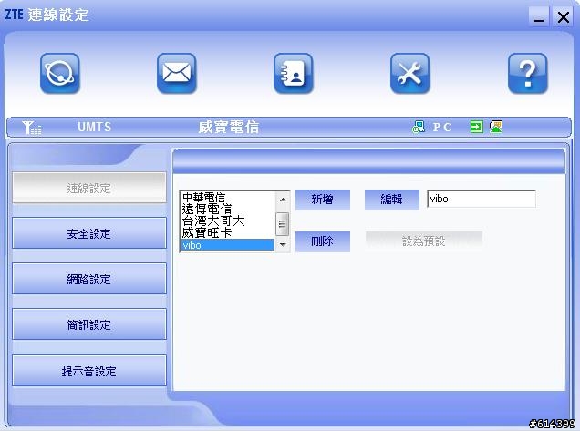Click the green arrow status icon

point(476,127)
